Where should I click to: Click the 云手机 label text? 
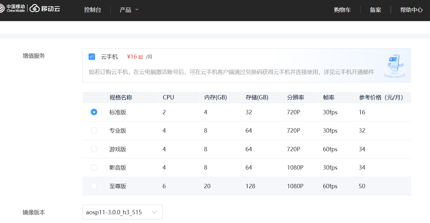point(109,57)
